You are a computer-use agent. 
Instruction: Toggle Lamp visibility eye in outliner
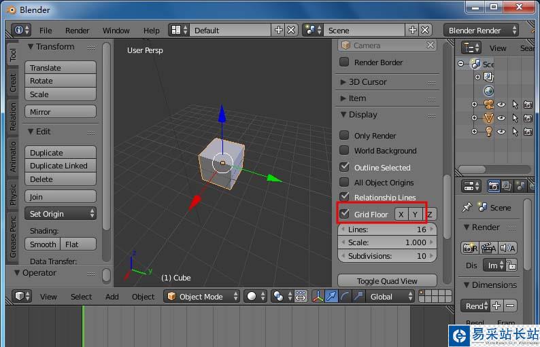pos(501,131)
